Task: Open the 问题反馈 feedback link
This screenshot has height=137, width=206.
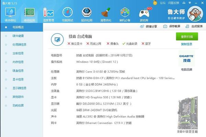Action: (x=173, y=3)
